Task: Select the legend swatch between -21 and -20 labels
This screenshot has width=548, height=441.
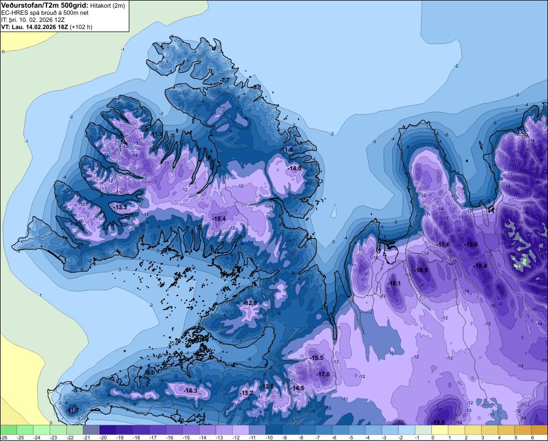Action: pyautogui.click(x=92, y=429)
